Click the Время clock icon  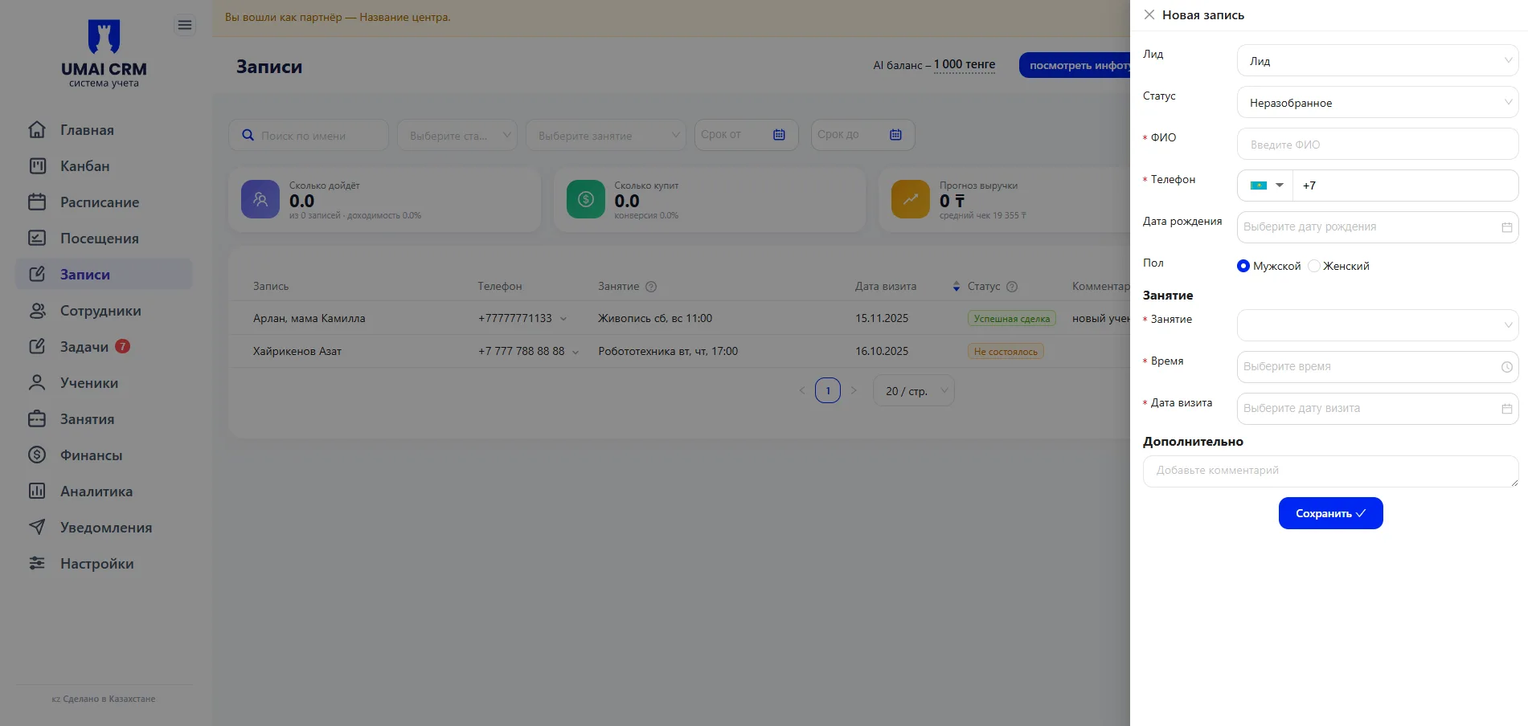(1506, 367)
